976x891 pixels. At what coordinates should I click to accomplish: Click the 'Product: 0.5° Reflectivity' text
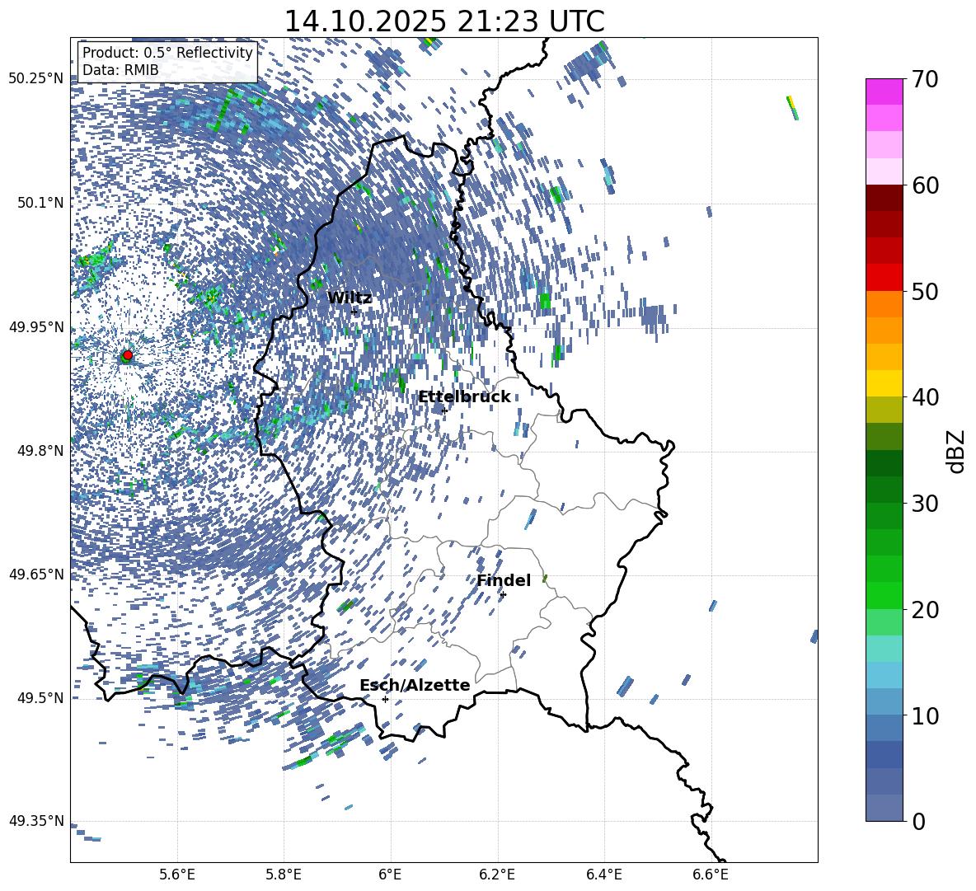(x=167, y=53)
